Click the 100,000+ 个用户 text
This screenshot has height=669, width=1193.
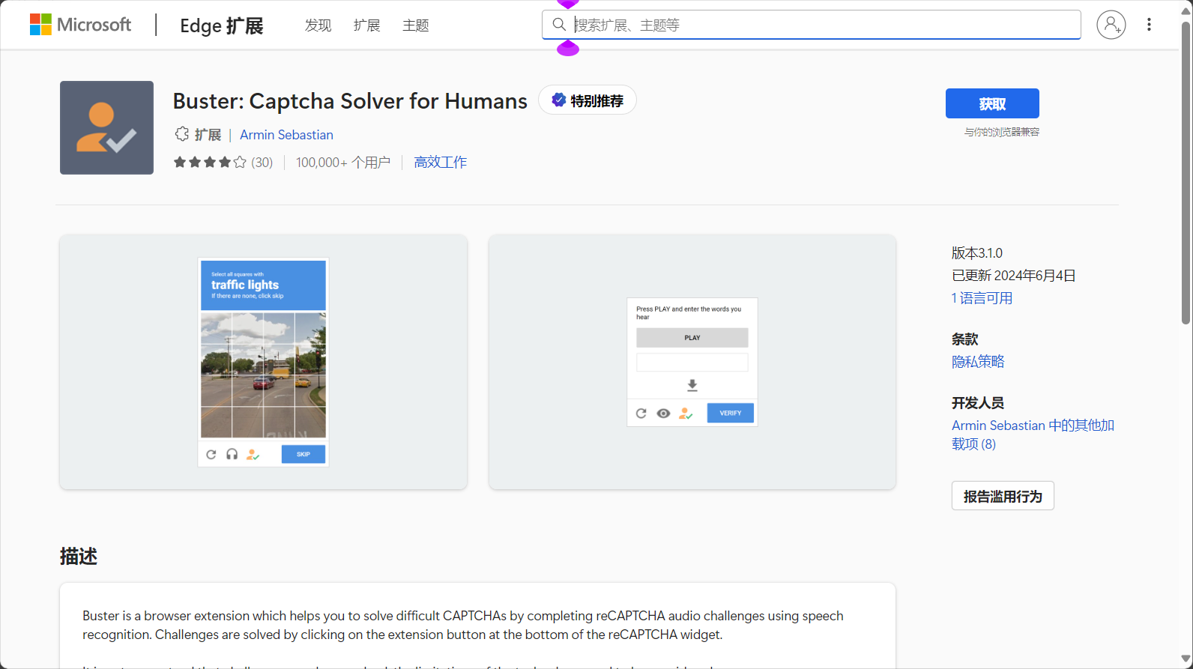point(343,163)
